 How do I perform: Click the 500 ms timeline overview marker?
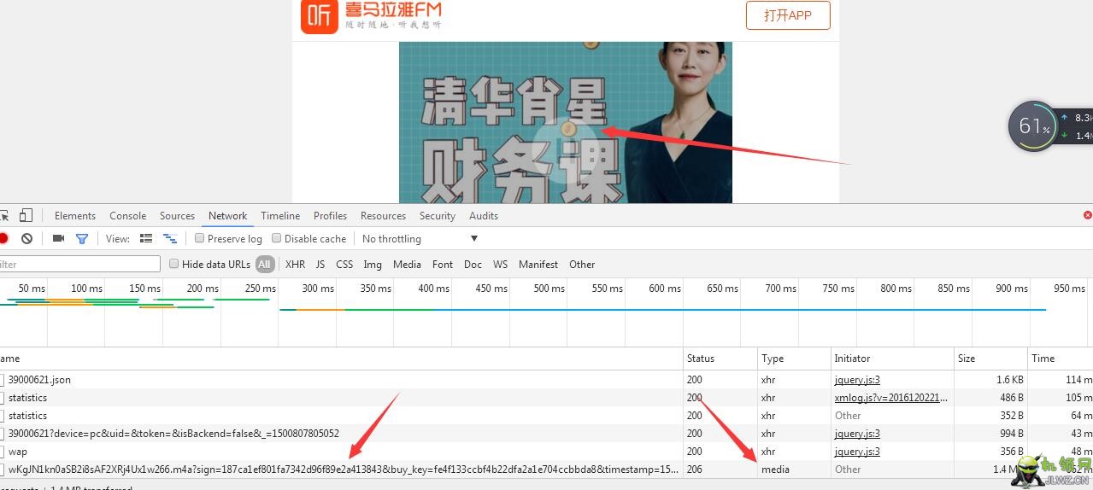click(549, 289)
